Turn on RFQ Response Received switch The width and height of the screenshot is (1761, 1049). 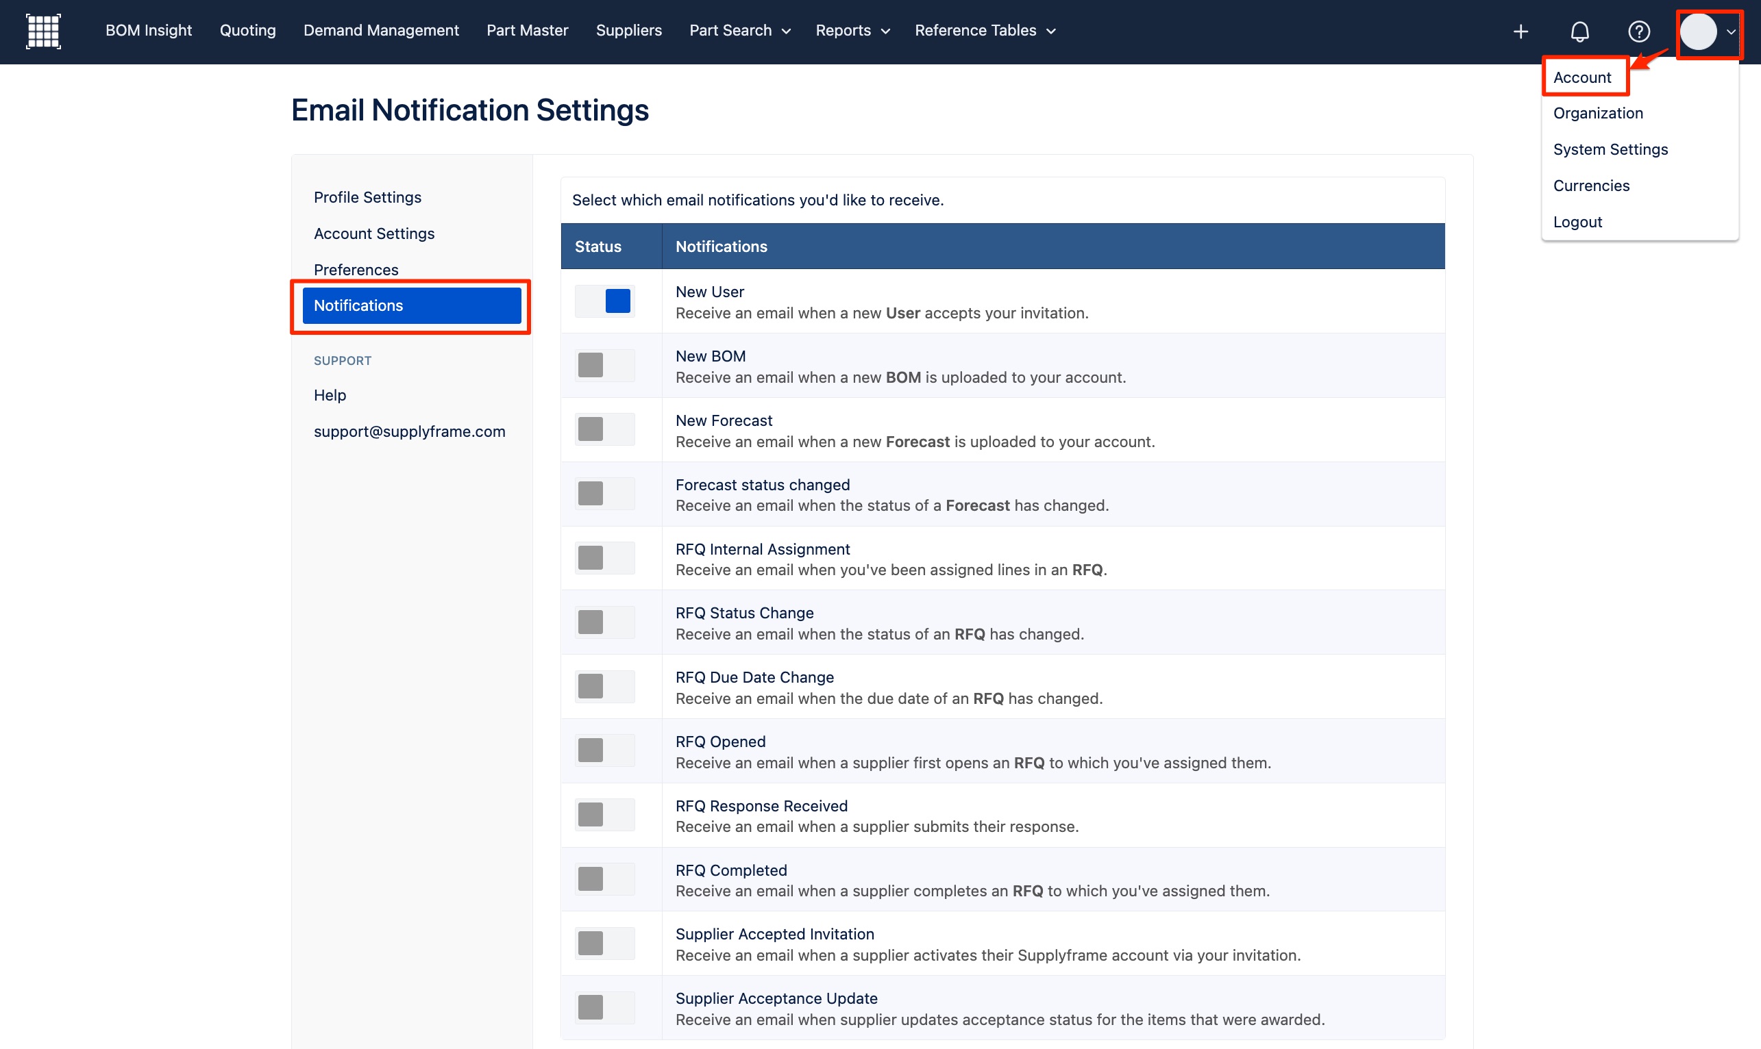604,814
